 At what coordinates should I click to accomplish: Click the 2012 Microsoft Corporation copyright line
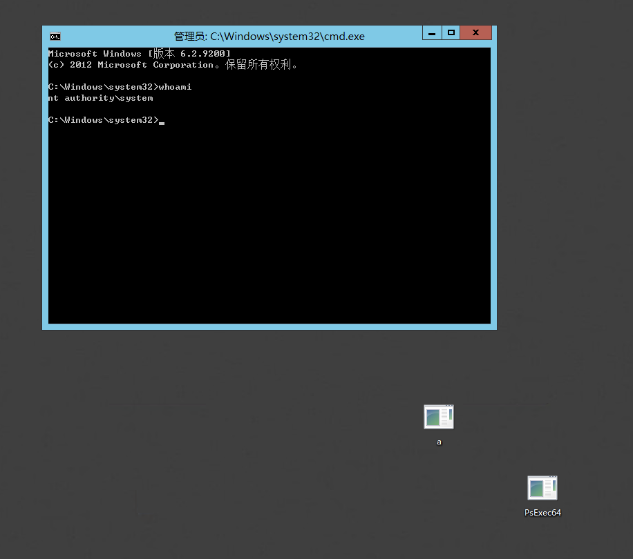(x=173, y=64)
